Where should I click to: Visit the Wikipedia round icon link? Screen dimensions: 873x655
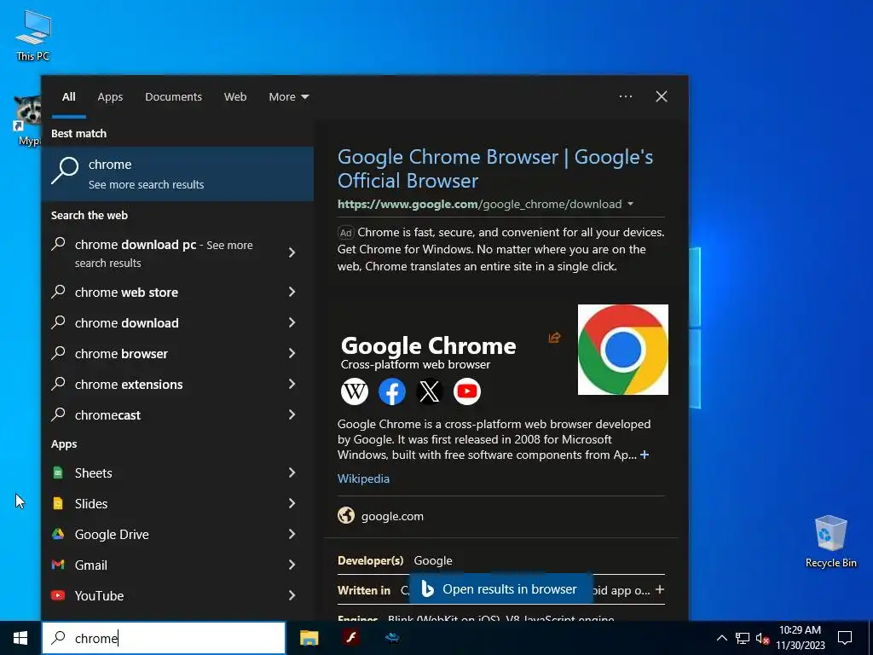pos(355,391)
